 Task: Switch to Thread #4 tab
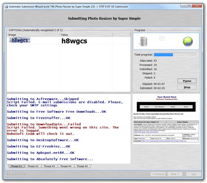point(65,166)
